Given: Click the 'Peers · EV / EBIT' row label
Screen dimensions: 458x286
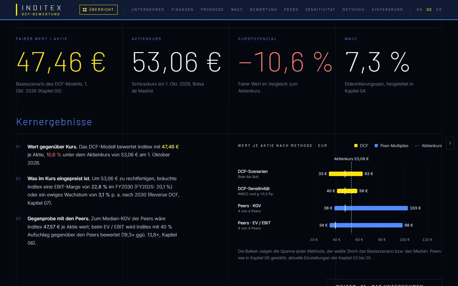Looking at the screenshot, I should pos(254,223).
